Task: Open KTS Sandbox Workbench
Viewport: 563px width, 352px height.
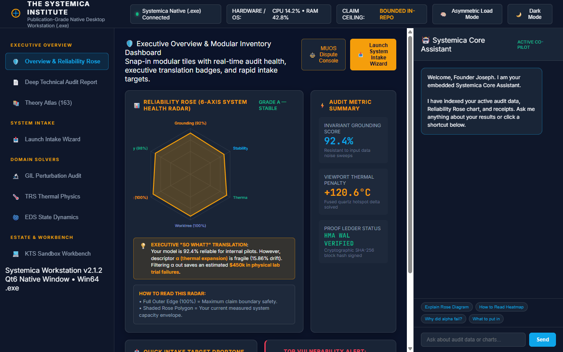Action: click(57, 254)
